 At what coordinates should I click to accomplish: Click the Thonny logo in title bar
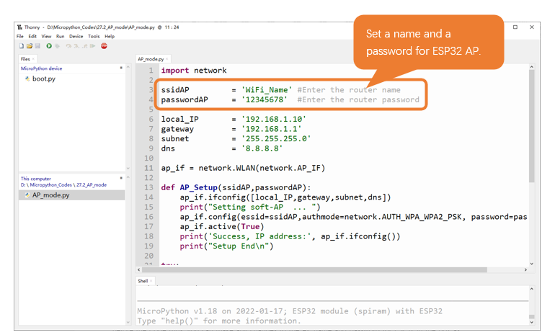[19, 27]
